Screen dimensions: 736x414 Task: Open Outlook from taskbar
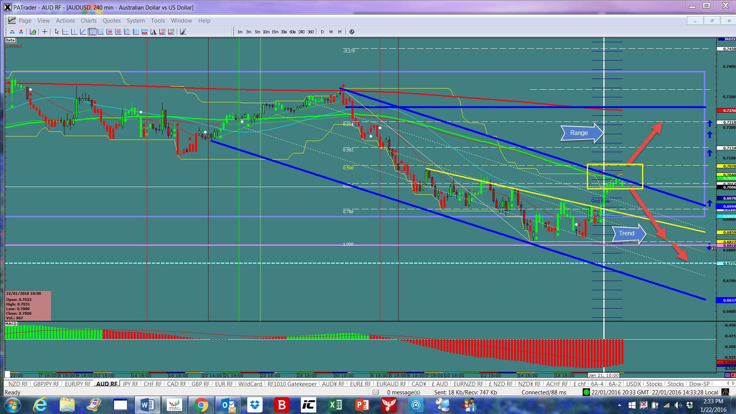point(228,405)
